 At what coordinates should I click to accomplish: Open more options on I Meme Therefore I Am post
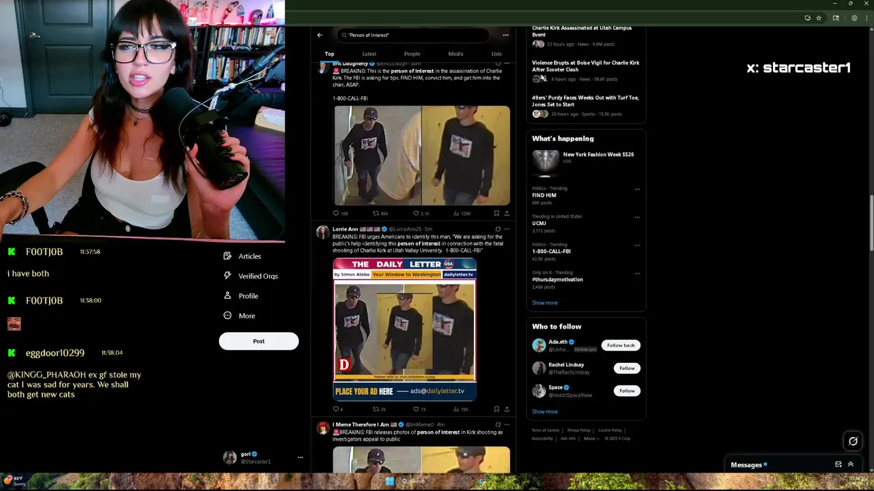click(x=507, y=425)
